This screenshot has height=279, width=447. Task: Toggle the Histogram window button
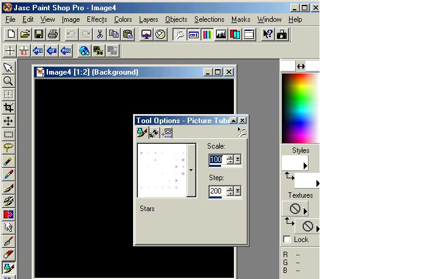tap(220, 35)
